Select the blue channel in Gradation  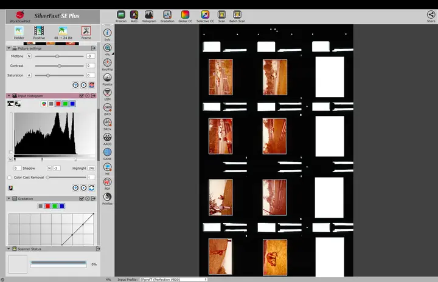point(61,206)
